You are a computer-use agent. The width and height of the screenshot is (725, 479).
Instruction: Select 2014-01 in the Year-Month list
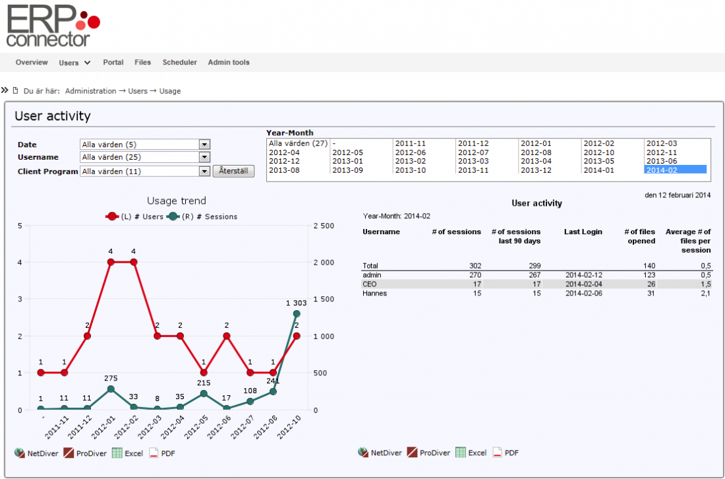click(598, 170)
